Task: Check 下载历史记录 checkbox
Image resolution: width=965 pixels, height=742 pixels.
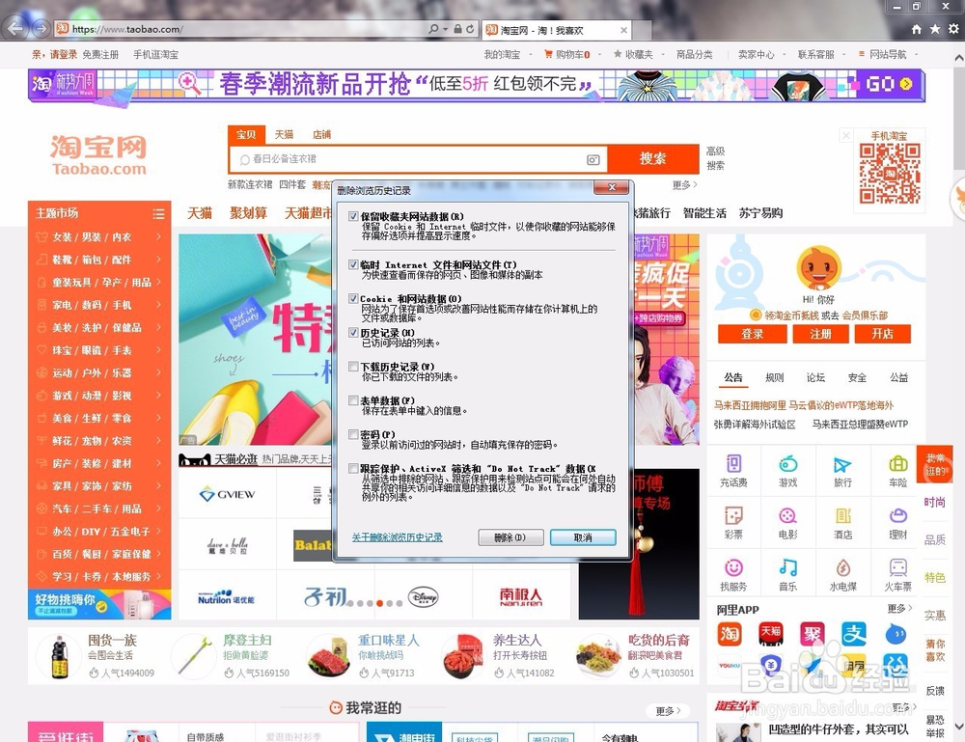Action: 353,366
